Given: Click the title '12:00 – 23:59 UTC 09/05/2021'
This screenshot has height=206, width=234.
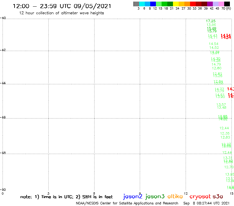Looking at the screenshot, I should click(62, 6).
